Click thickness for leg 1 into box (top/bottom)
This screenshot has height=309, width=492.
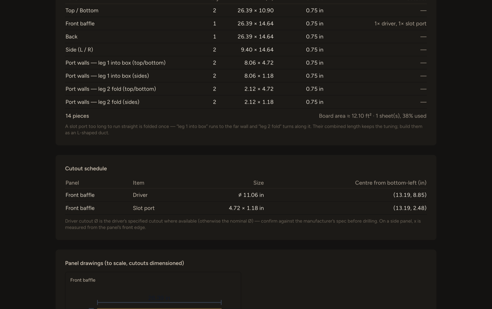[x=315, y=63]
